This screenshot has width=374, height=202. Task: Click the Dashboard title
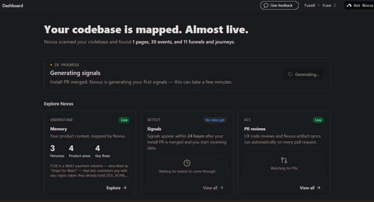coord(13,6)
